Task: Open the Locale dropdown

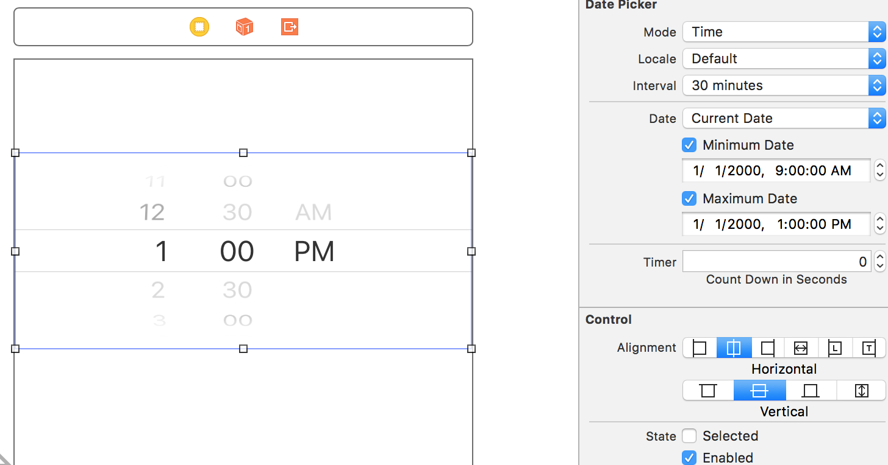Action: click(784, 59)
